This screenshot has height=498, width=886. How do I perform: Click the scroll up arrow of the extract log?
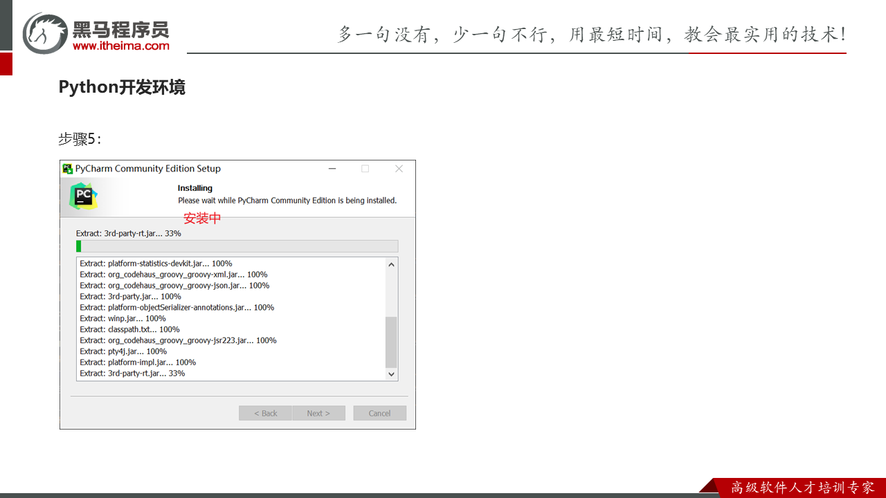tap(391, 264)
